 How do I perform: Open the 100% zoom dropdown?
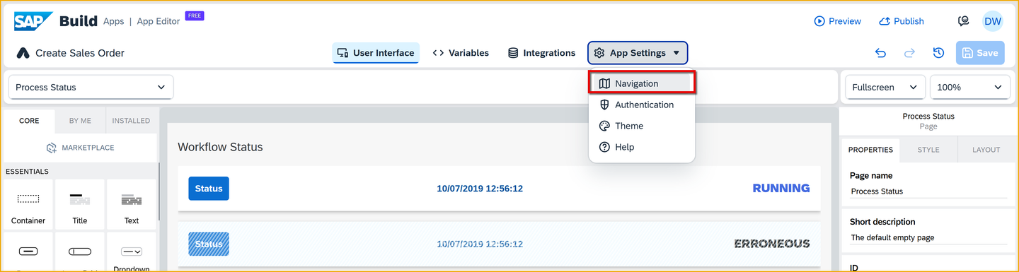click(x=969, y=87)
